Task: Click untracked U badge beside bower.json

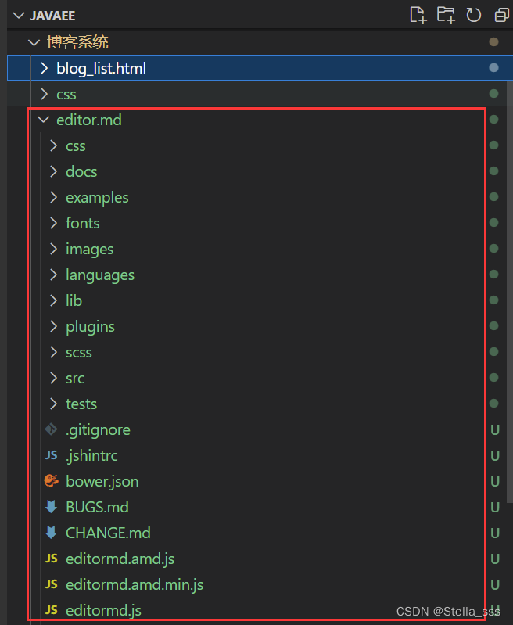Action: click(x=494, y=481)
